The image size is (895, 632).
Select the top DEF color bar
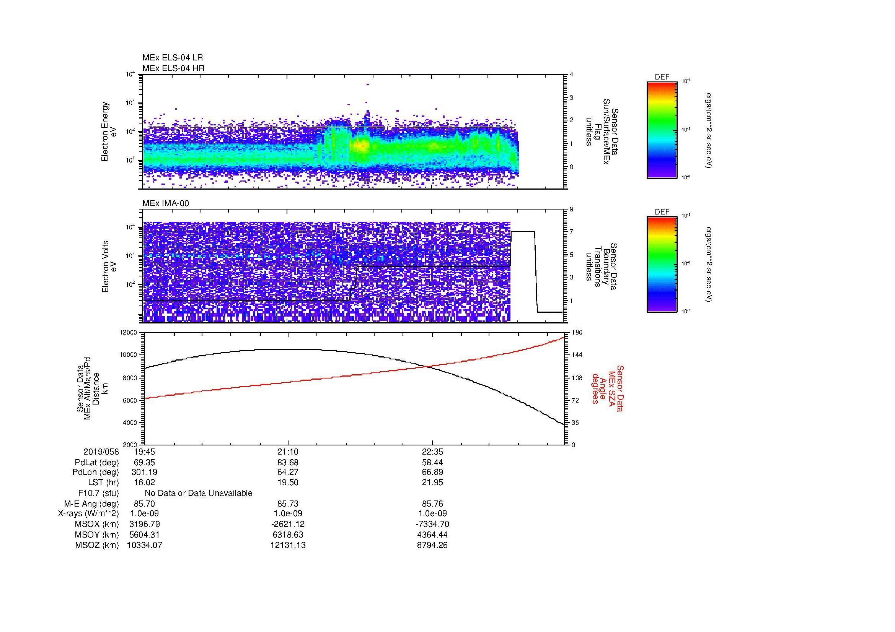click(662, 130)
